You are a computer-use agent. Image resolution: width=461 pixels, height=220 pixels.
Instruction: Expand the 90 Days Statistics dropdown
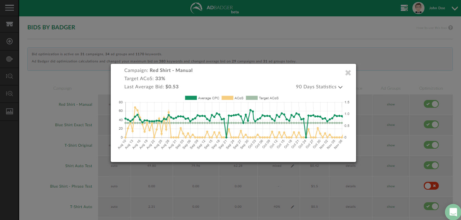[x=319, y=87]
